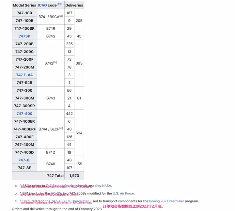Open the 747-400 model link
Image resolution: width=235 pixels, height=211 pixels.
[24, 114]
